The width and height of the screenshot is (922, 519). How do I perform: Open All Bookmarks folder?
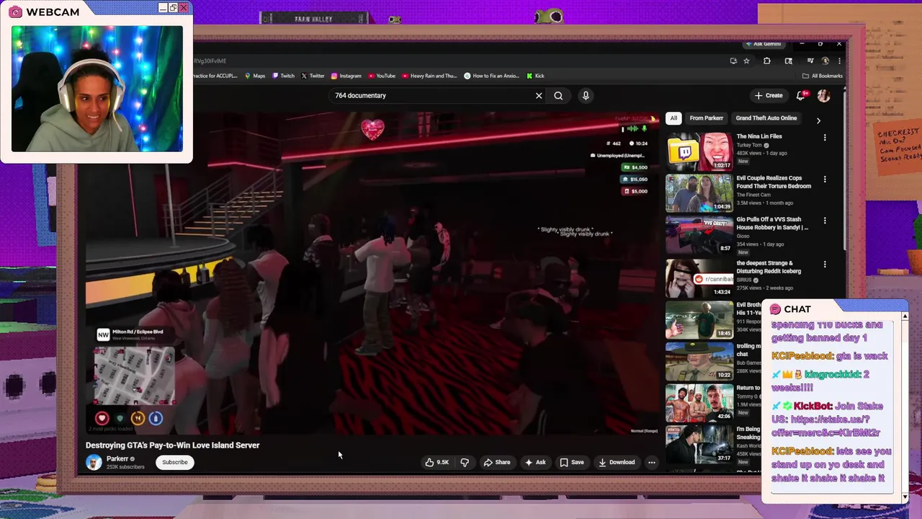822,76
